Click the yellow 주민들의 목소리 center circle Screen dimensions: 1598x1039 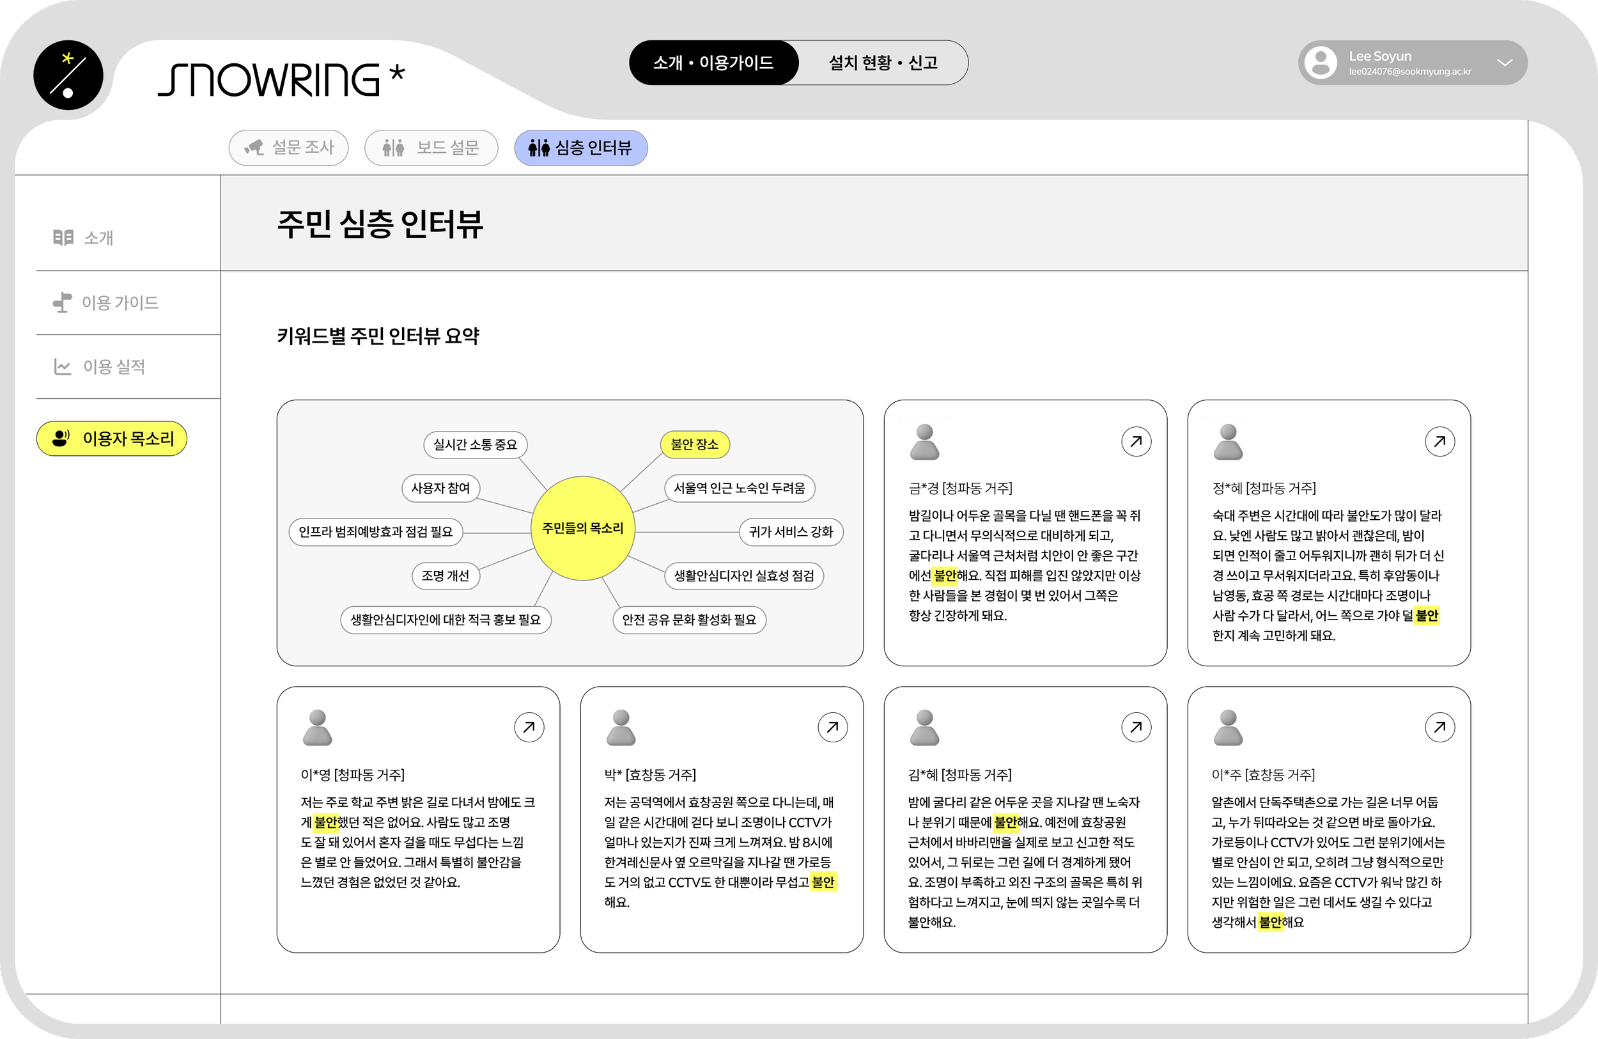(x=583, y=529)
